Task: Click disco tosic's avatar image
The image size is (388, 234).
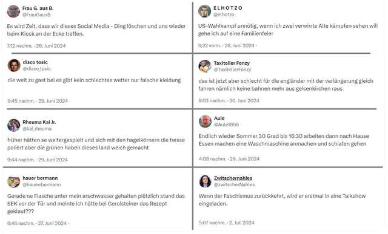Action: click(14, 65)
